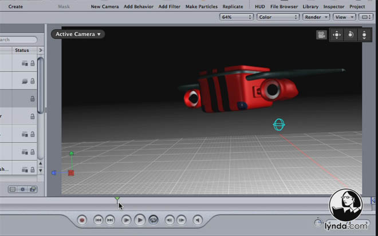
Task: Click the Orbit camera view tool
Action: pyautogui.click(x=351, y=35)
